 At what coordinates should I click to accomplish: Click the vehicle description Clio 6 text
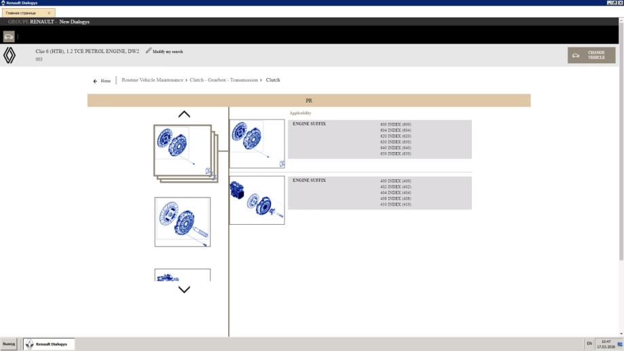click(x=87, y=52)
